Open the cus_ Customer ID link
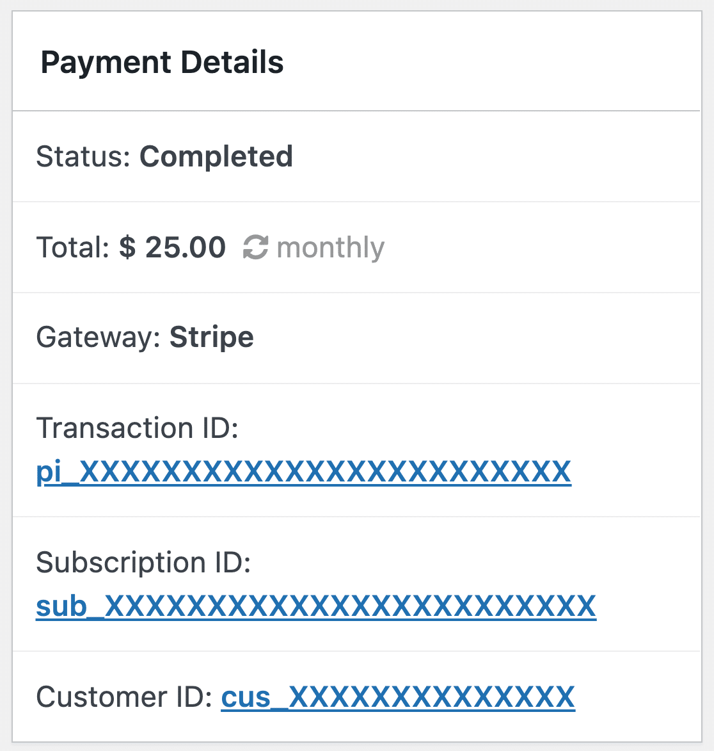Image resolution: width=714 pixels, height=751 pixels. coord(398,697)
